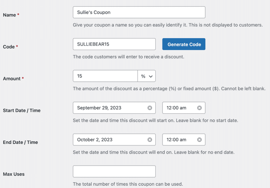Click the required asterisk beside Code
This screenshot has height=188, width=270.
(17, 45)
